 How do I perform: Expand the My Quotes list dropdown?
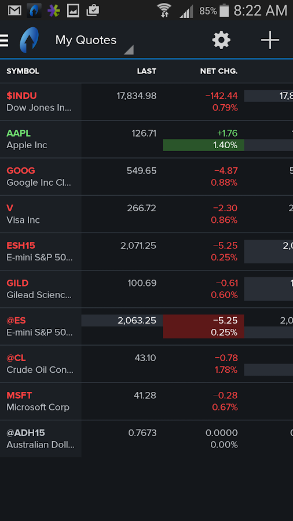94,41
